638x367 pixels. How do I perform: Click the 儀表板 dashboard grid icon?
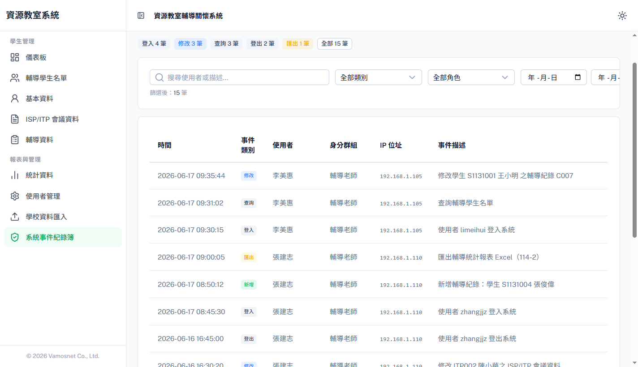tap(15, 57)
